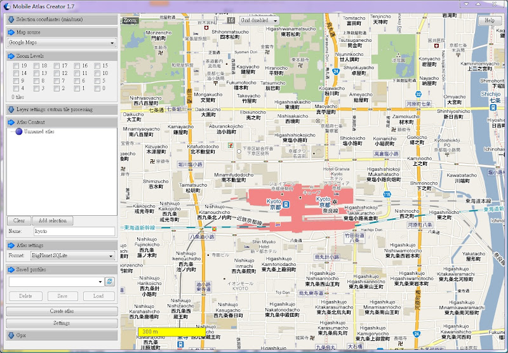Expand the Selection coordinates panel arrow
This screenshot has height=353, width=508.
11,20
